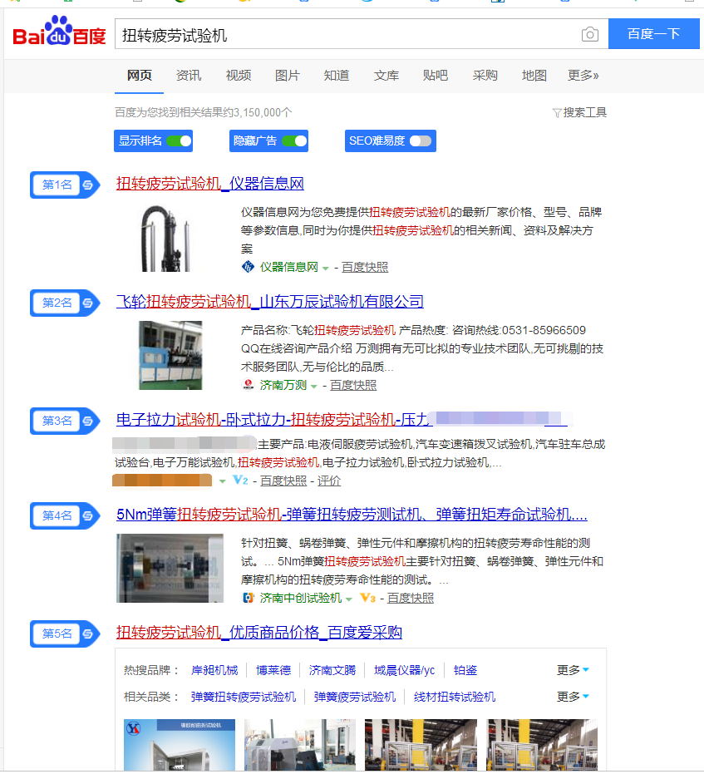Viewport: 704px width, 774px height.
Task: Open thumbnail of 济南万测 result
Action: click(170, 356)
